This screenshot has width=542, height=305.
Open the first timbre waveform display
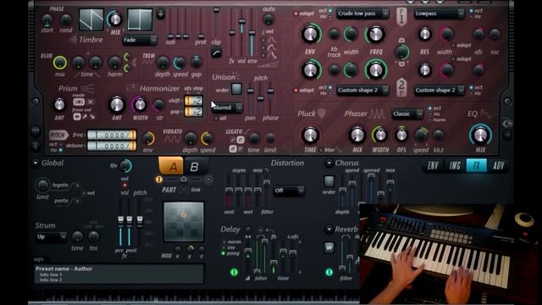(91, 19)
